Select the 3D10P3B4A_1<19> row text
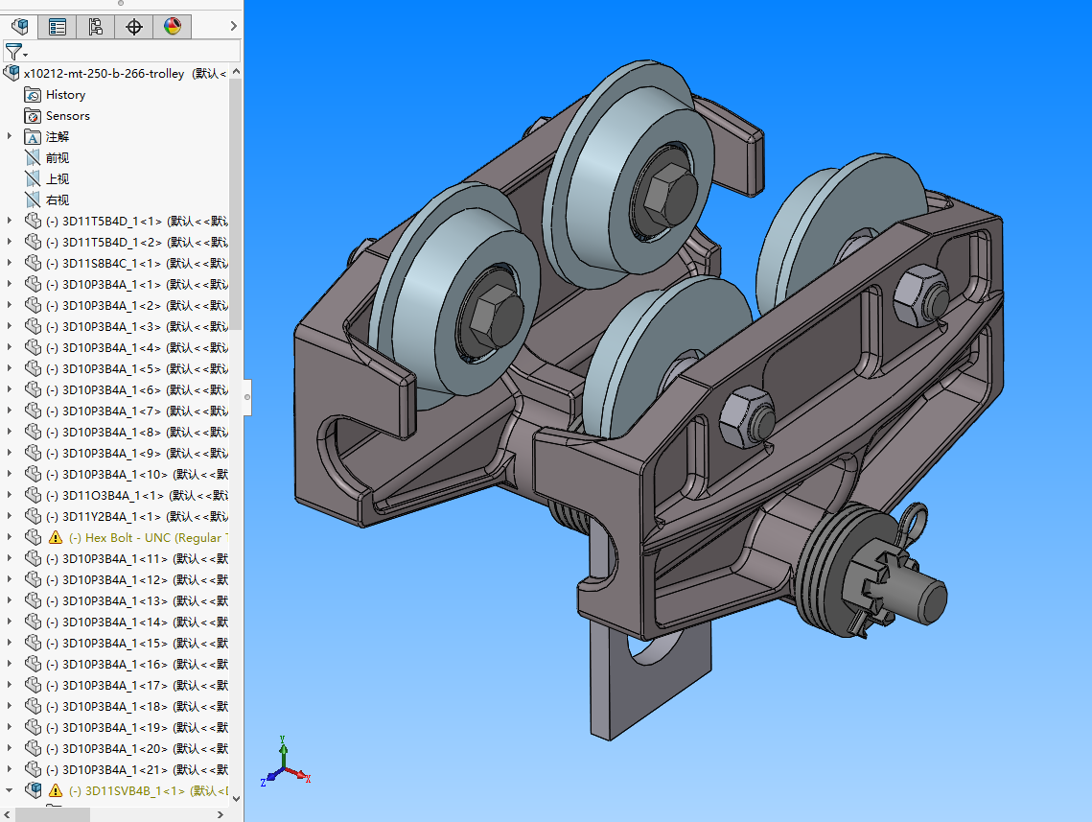Screen dimensions: 1092x822 tap(136, 727)
